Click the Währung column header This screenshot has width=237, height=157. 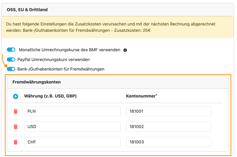pyautogui.click(x=50, y=96)
